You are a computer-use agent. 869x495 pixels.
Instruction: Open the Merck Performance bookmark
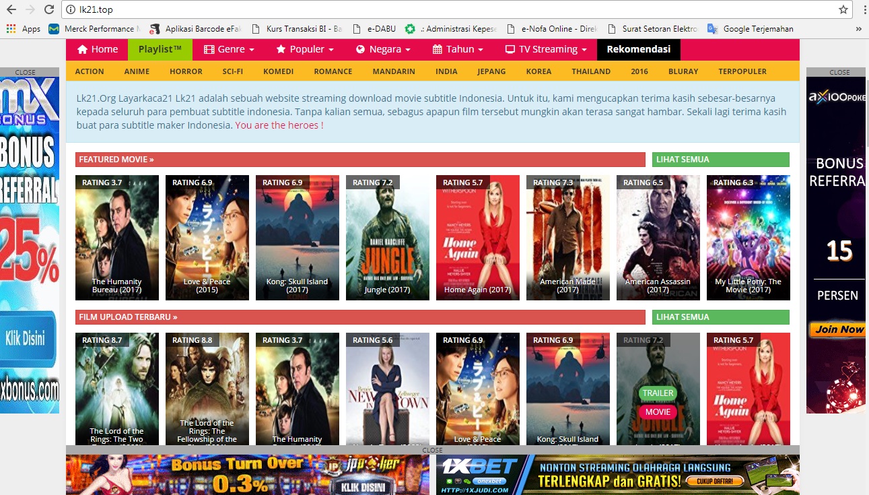click(x=95, y=29)
